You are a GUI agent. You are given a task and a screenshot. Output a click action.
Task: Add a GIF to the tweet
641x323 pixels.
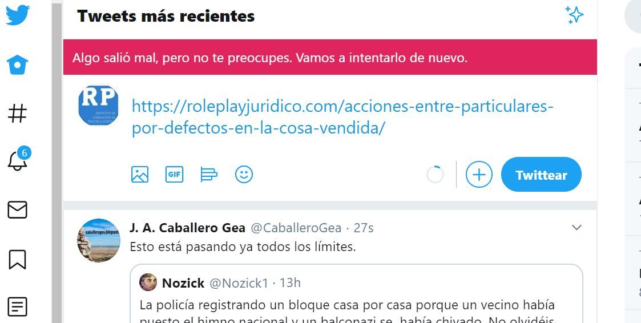[x=175, y=175]
